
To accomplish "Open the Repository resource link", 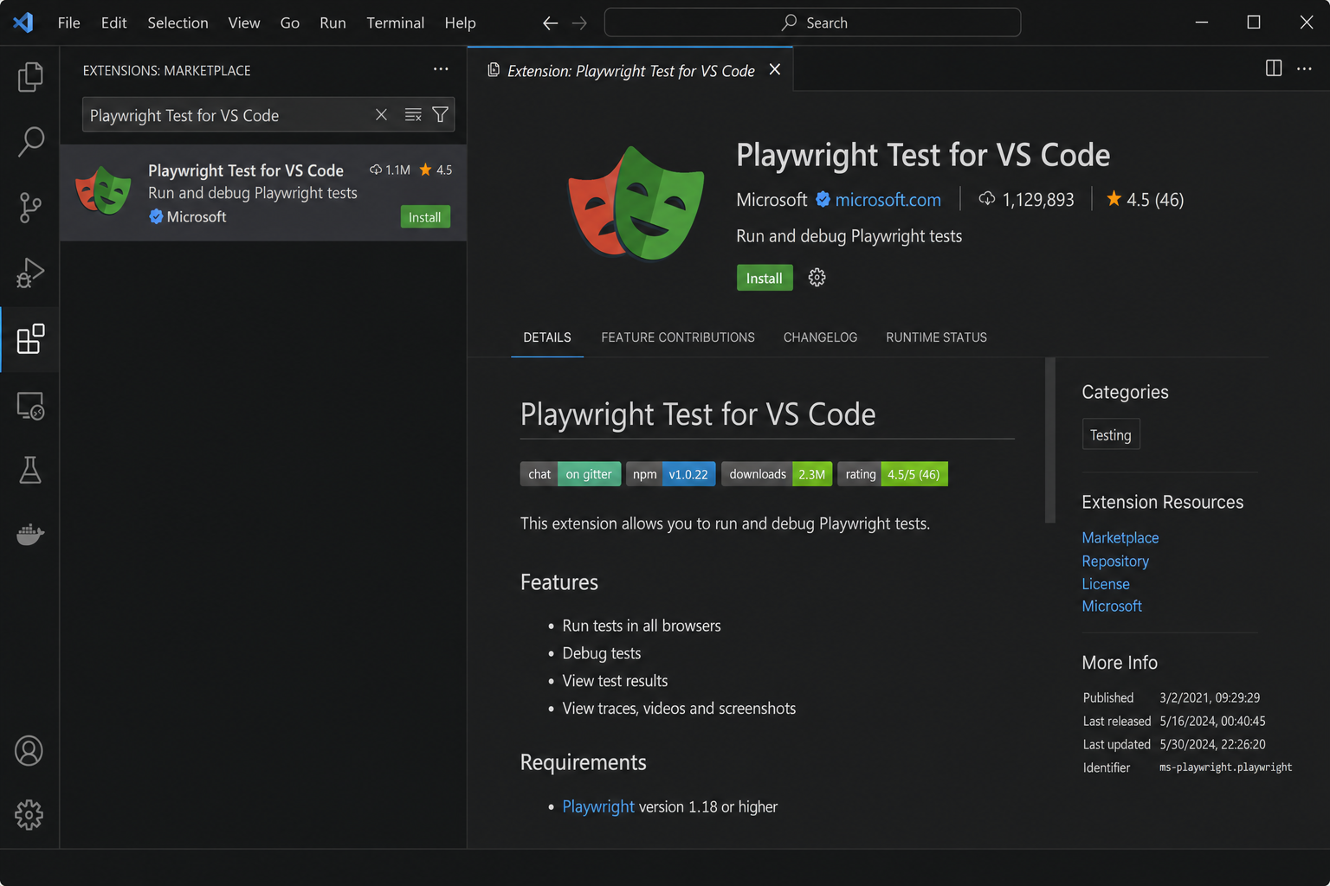I will (x=1115, y=561).
